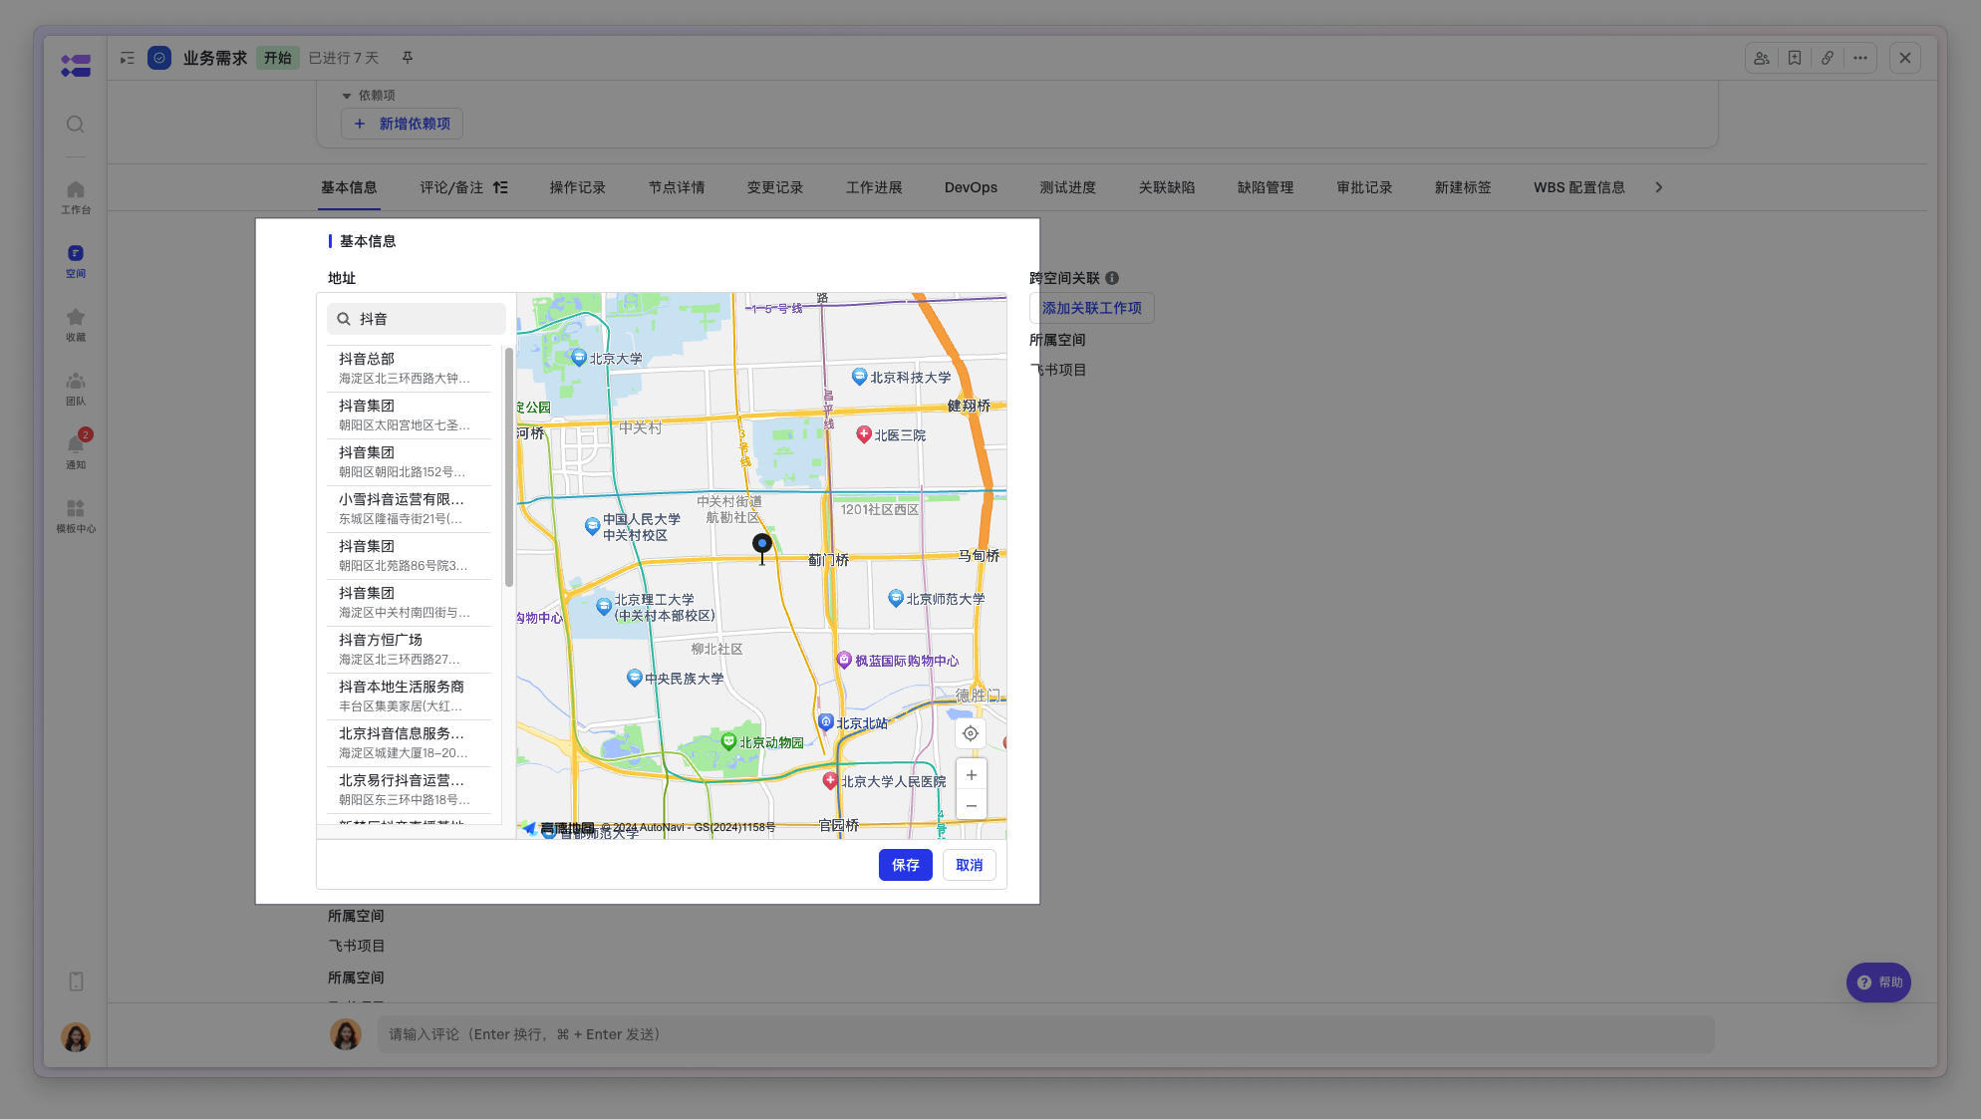This screenshot has width=1981, height=1119.
Task: Click the location pin marker on the map
Action: pos(762,547)
